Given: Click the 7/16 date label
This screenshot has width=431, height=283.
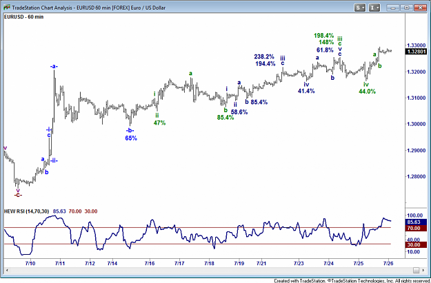Looking at the screenshot, I should [150, 263].
